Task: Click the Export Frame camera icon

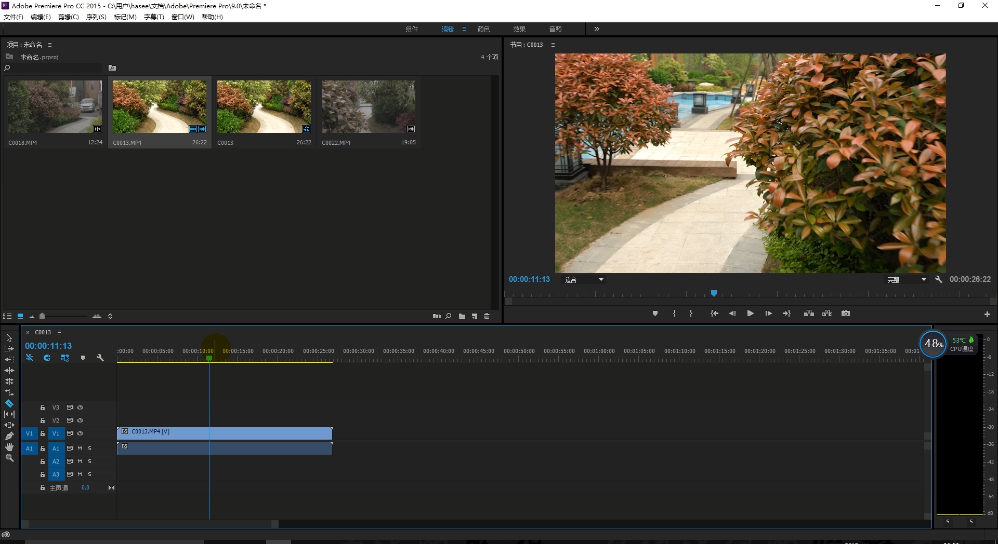Action: click(x=846, y=314)
